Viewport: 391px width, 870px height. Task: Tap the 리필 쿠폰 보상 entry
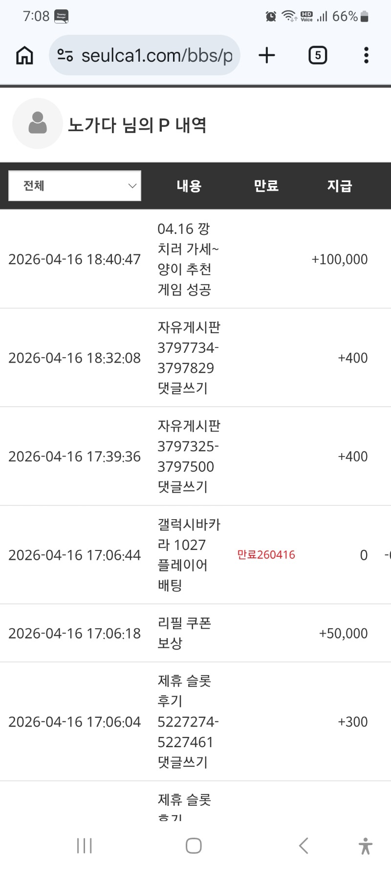coord(184,633)
